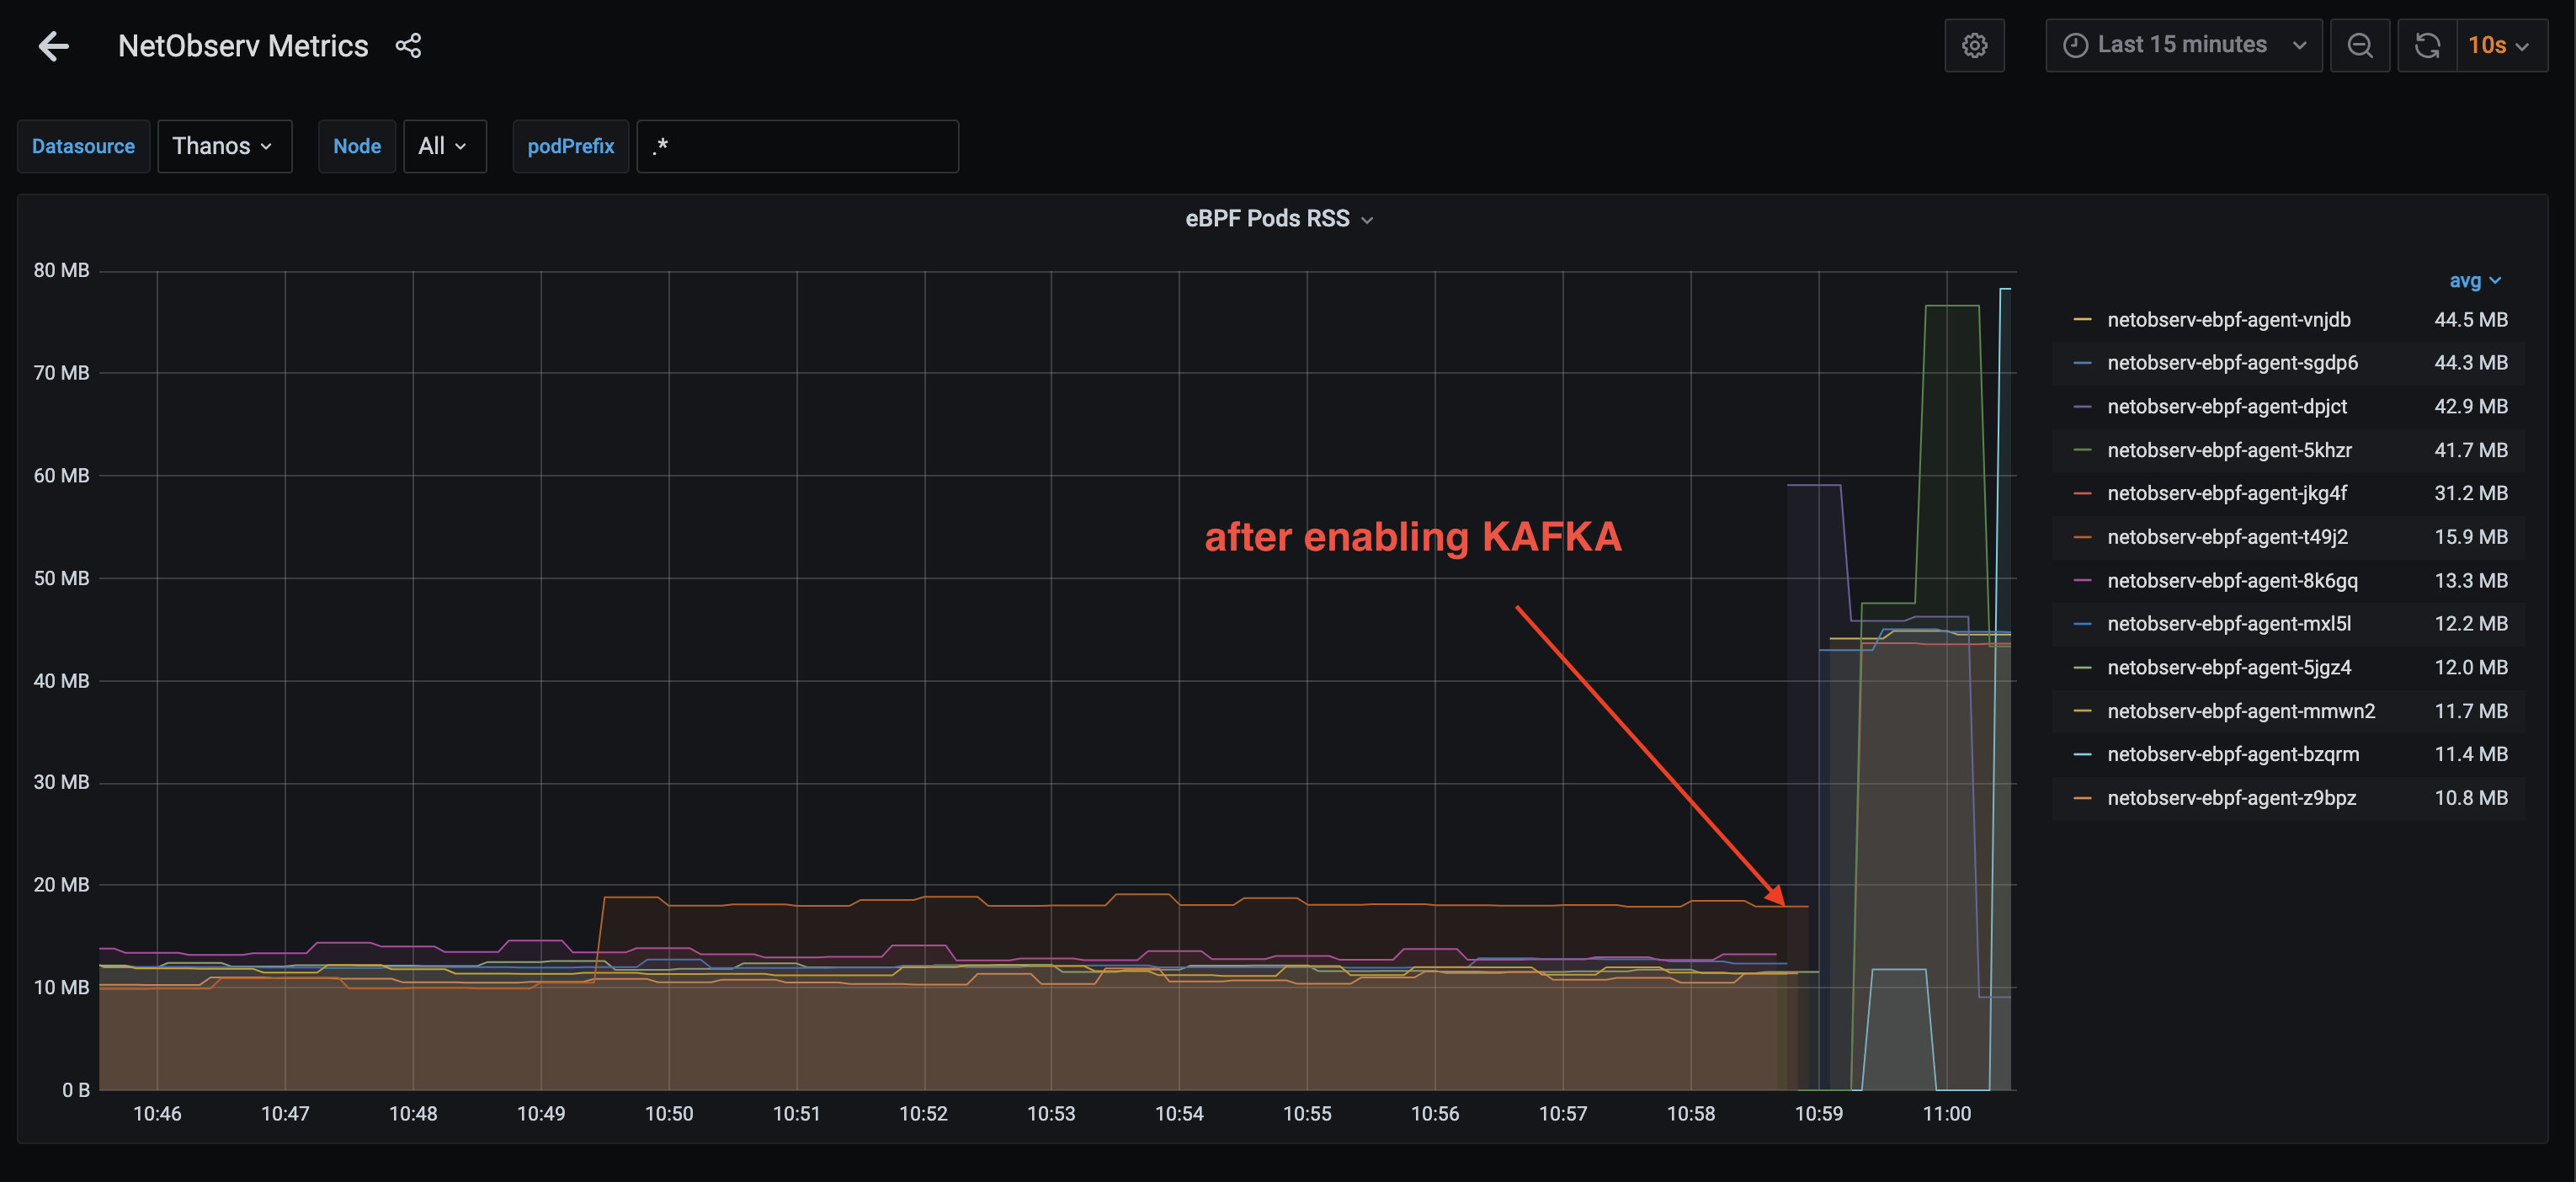
Task: Toggle netobserv-ebpf-agent-z9bpz series visibility
Action: (2230, 798)
